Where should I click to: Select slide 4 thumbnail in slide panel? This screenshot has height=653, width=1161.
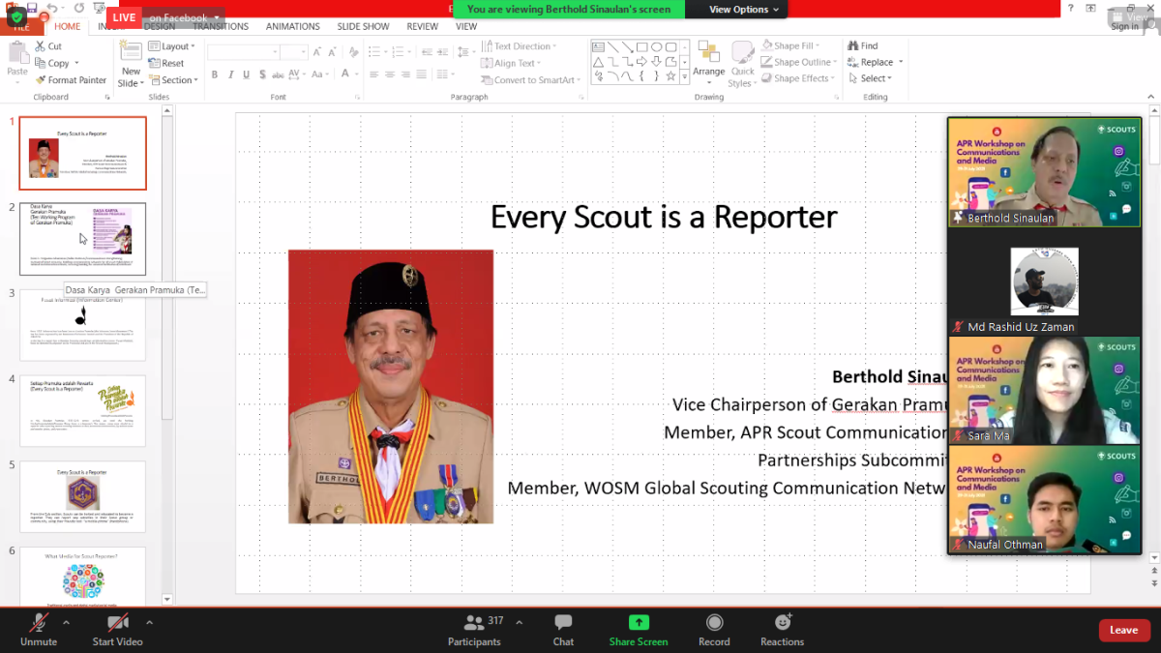(82, 409)
